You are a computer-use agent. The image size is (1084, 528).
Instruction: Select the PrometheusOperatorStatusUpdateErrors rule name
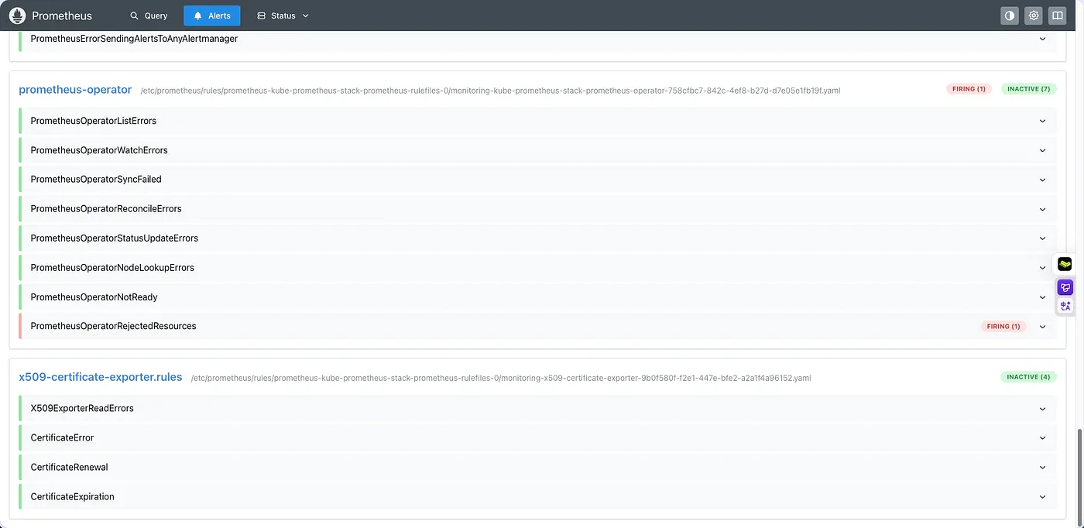(115, 238)
